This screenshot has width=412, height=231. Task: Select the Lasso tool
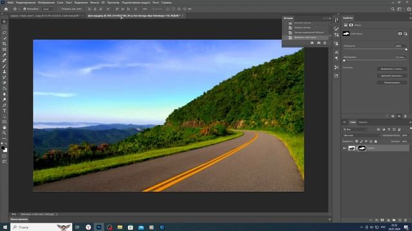coord(5,33)
